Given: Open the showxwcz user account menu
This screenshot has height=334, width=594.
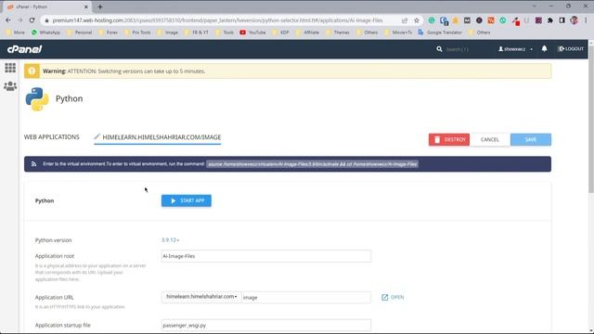Looking at the screenshot, I should click(515, 49).
